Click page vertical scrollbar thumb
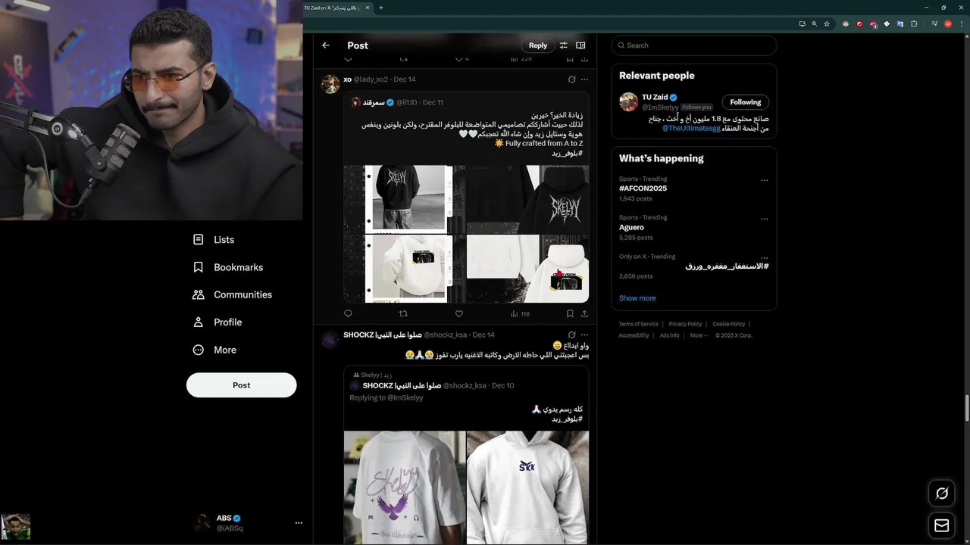This screenshot has height=545, width=970. coord(966,409)
